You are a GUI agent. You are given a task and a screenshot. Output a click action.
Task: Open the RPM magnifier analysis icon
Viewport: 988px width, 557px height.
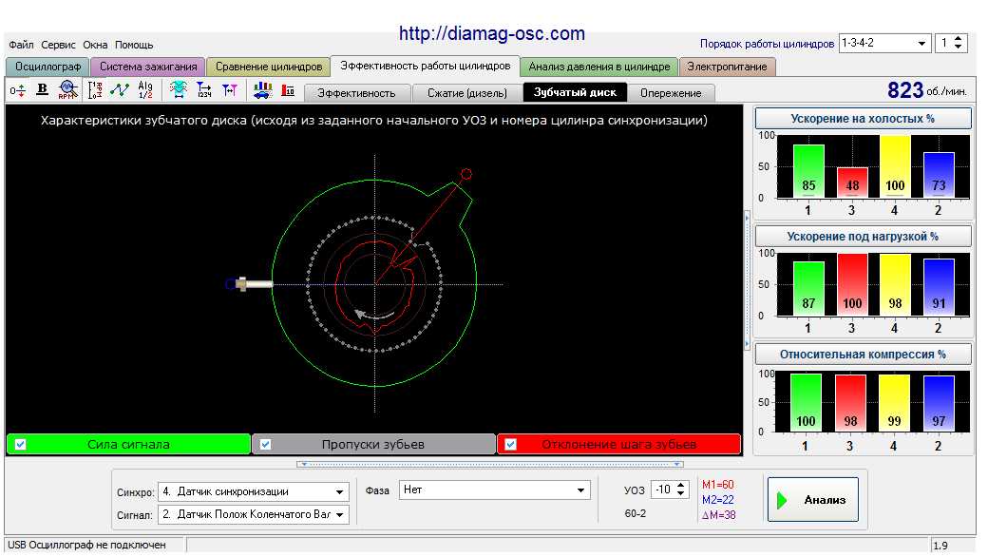click(x=67, y=90)
